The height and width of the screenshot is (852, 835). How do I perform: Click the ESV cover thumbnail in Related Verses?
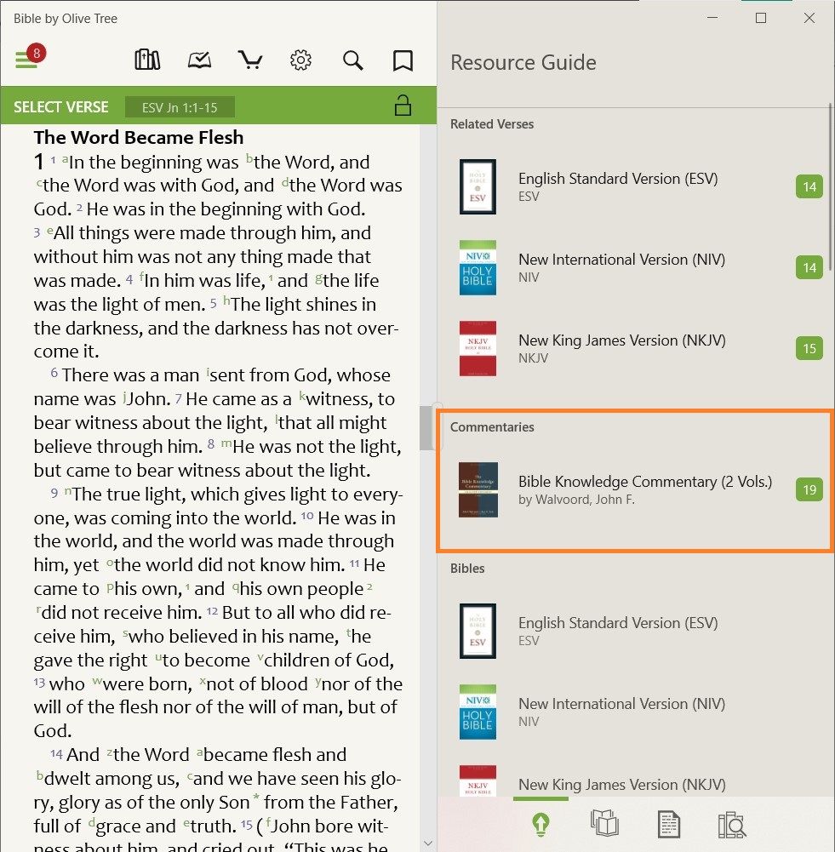coord(478,186)
